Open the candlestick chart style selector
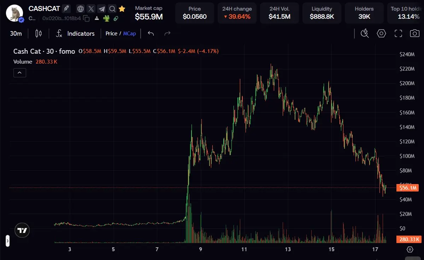 point(39,34)
